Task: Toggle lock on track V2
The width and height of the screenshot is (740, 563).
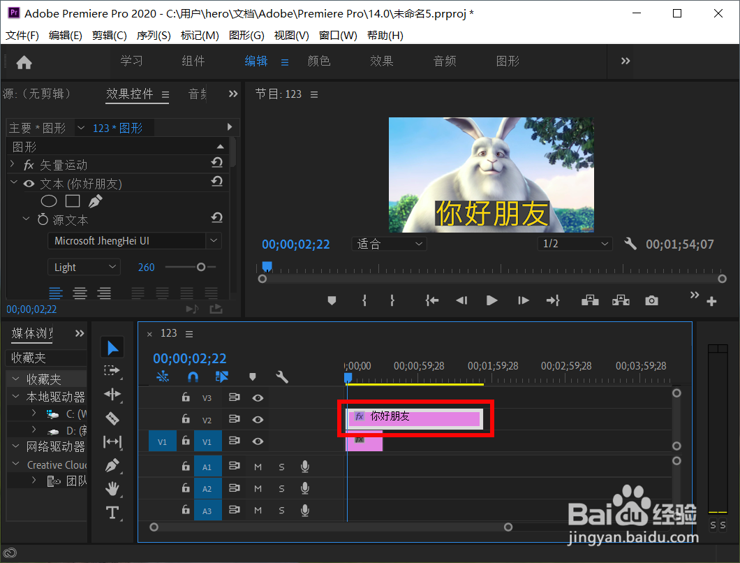Action: coord(186,419)
